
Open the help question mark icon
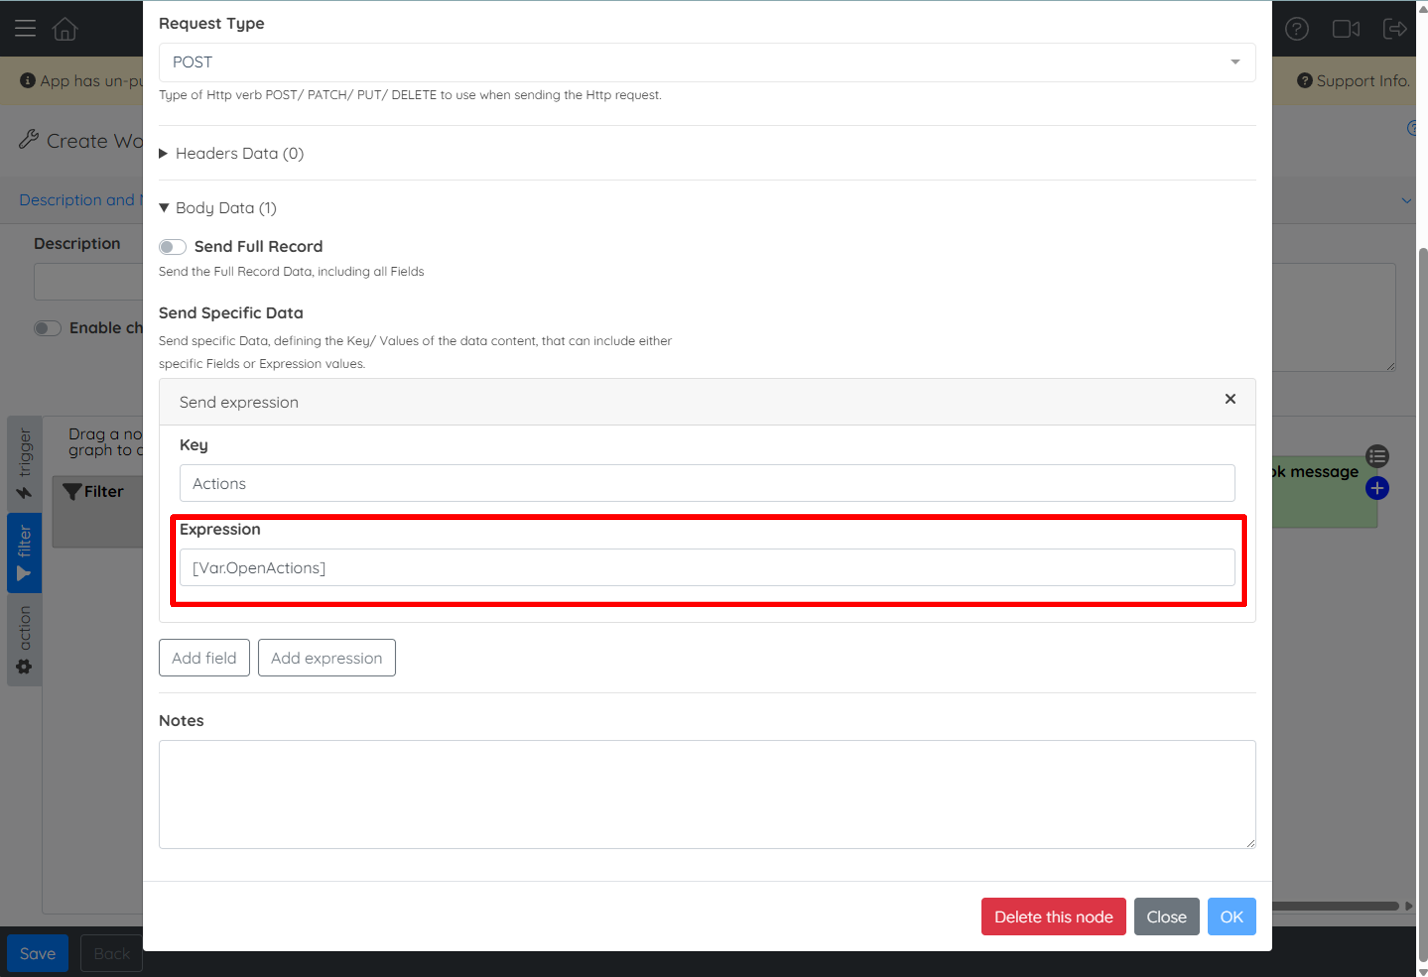click(x=1296, y=29)
